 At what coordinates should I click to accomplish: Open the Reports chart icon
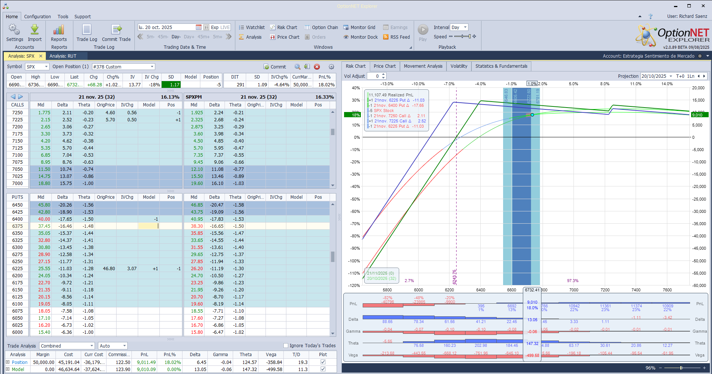pyautogui.click(x=59, y=29)
